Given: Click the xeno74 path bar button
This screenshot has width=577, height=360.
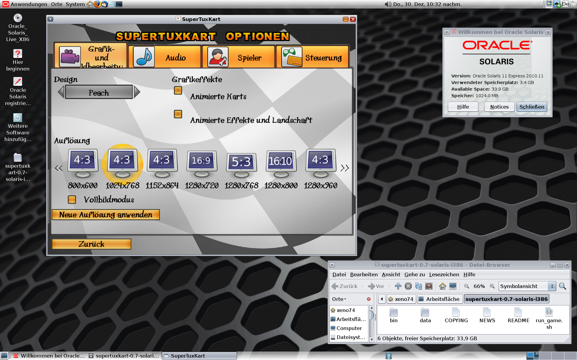Looking at the screenshot, I should click(401, 299).
